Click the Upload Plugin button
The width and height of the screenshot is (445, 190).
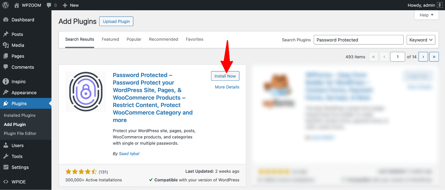116,21
